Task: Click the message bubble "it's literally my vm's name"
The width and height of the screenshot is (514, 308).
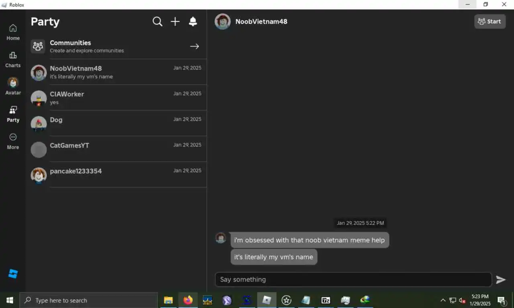Action: pyautogui.click(x=274, y=257)
